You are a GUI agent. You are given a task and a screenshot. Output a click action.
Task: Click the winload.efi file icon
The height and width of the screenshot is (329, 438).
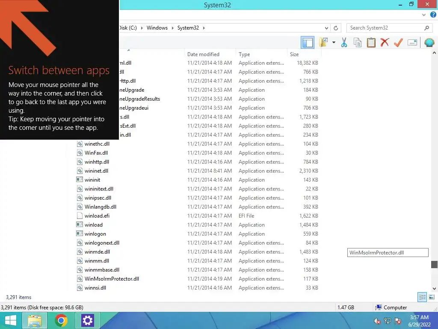point(80,216)
